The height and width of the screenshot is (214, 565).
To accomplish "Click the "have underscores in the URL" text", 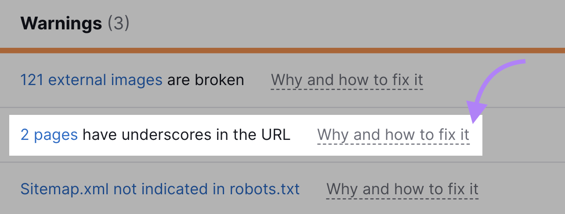I will click(x=186, y=135).
